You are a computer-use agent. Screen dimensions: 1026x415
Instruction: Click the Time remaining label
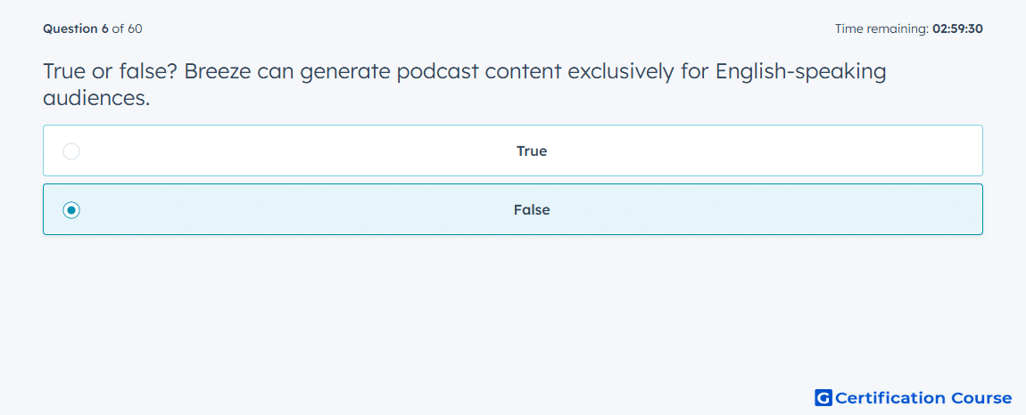coord(882,28)
